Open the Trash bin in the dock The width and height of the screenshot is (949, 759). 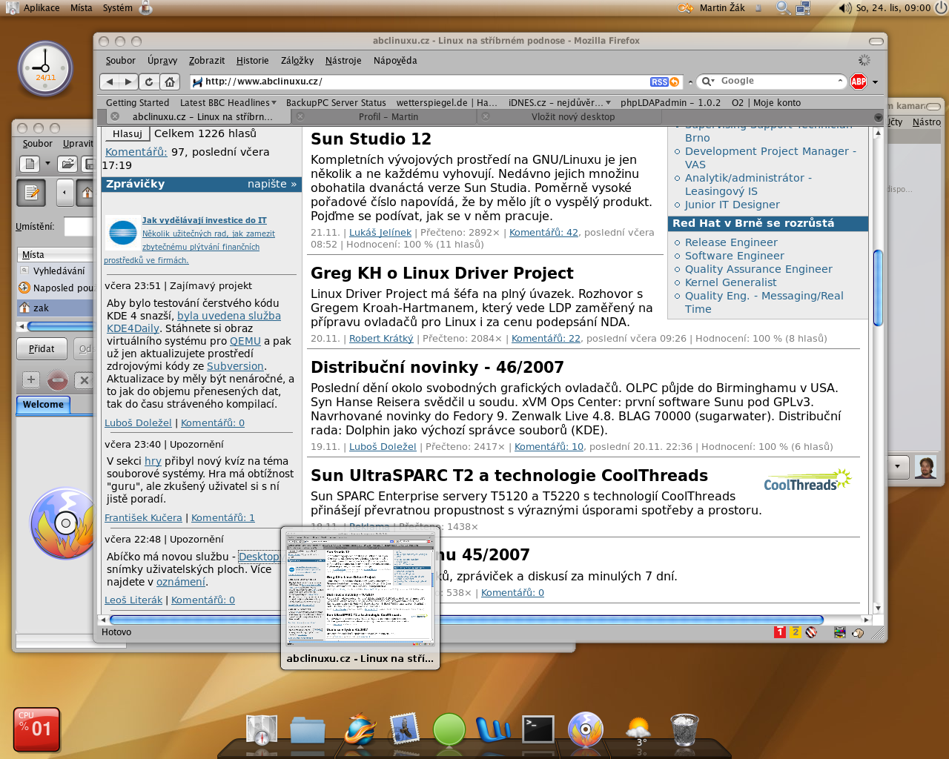pos(685,730)
